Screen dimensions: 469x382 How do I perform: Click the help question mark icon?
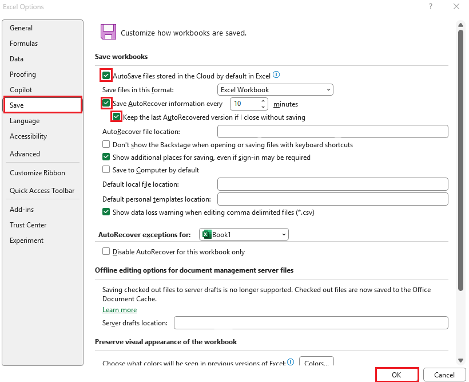point(431,7)
